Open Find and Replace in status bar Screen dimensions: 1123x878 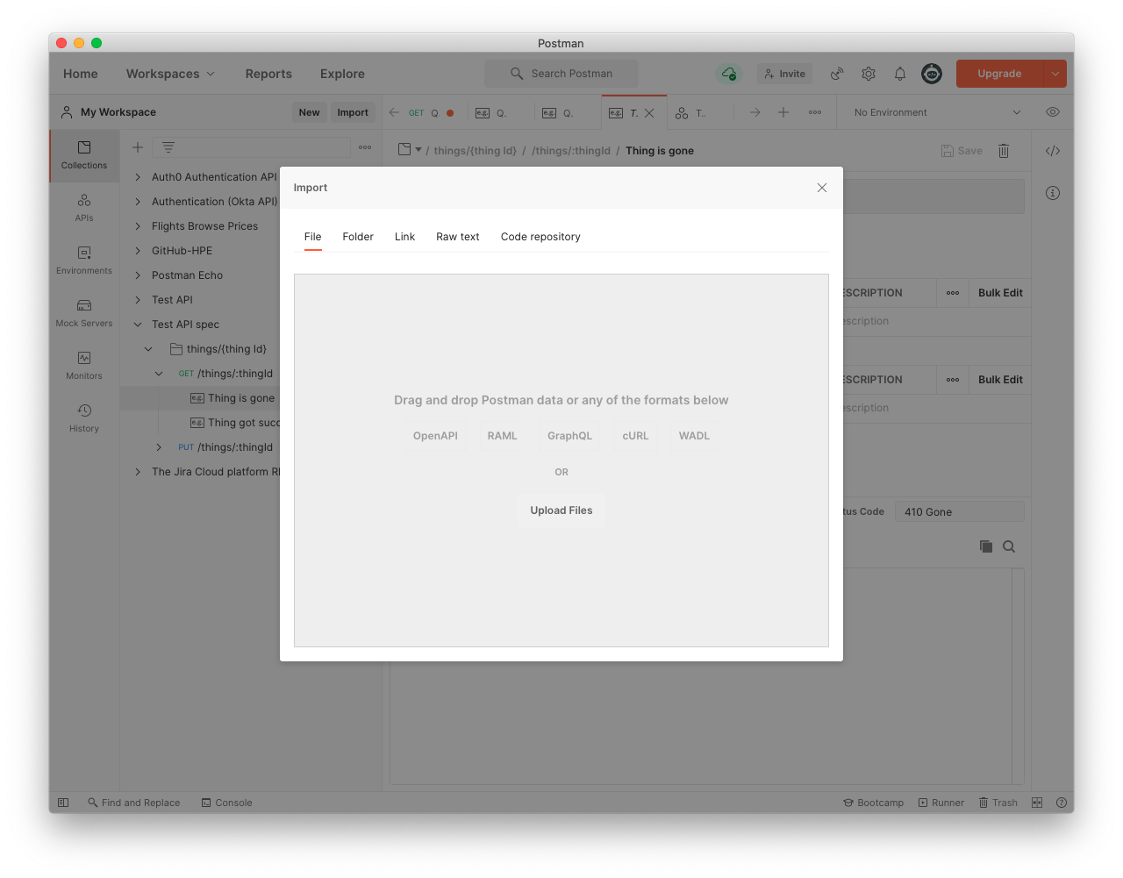[x=133, y=803]
